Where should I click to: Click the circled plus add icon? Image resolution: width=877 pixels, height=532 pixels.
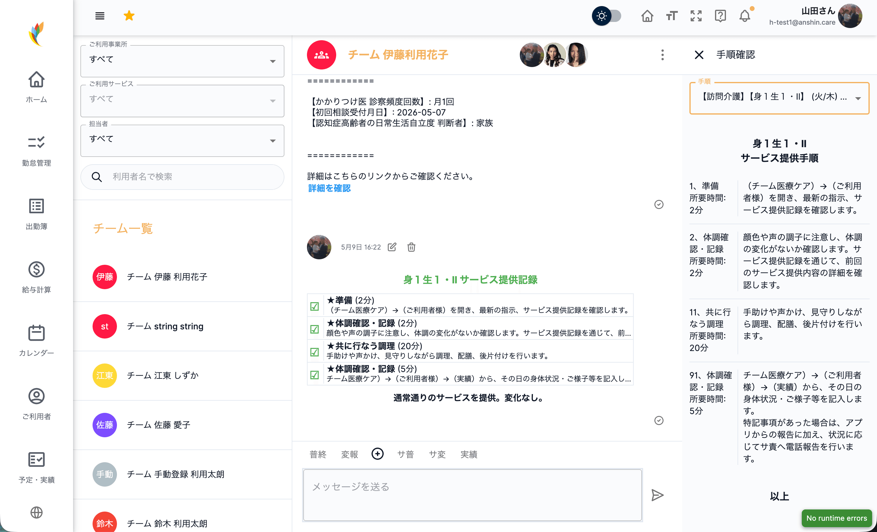click(x=377, y=454)
